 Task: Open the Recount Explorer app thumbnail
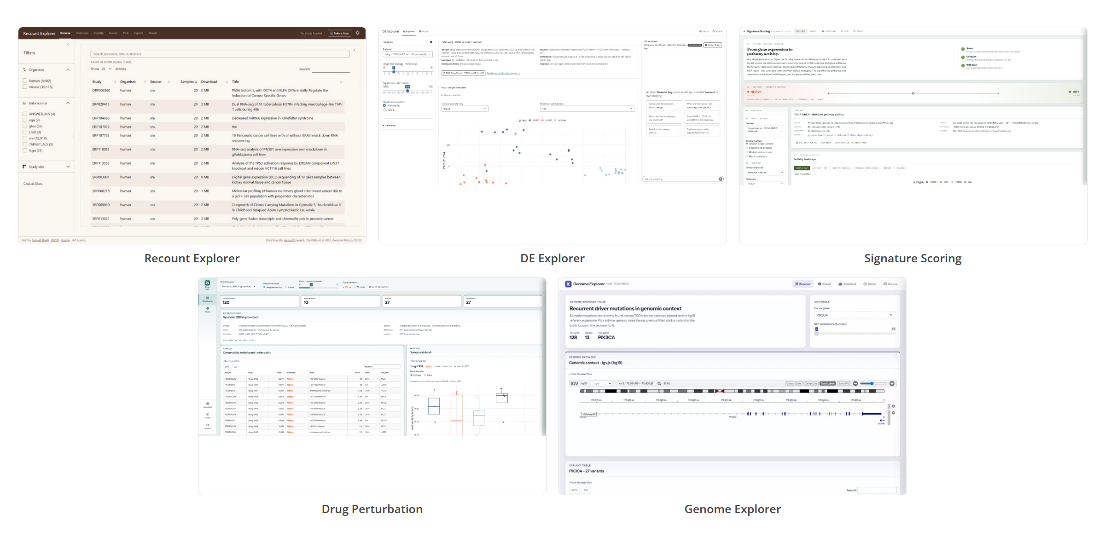point(192,135)
